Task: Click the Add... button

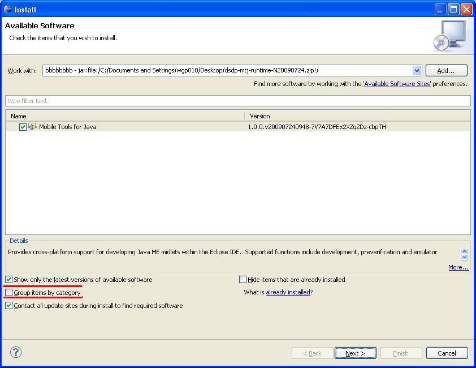Action: click(446, 71)
